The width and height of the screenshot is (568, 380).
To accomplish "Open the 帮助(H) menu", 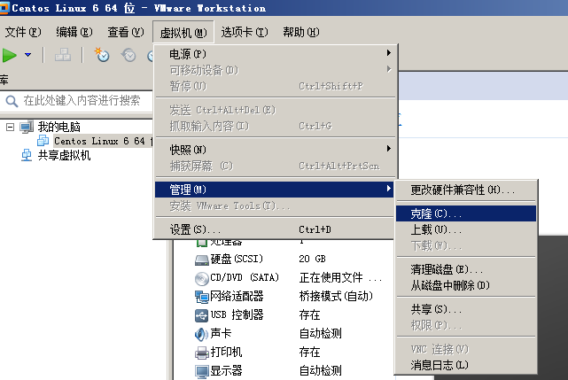I will (x=301, y=32).
